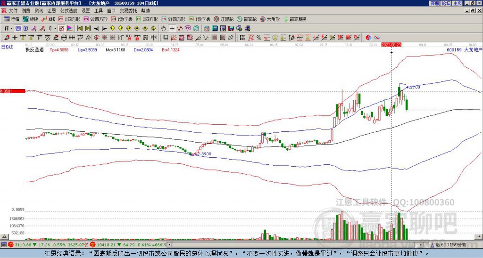Open the 浏览 menu
Image resolution: width=483 pixels, height=258 pixels.
tap(26, 11)
